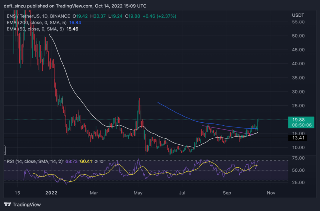
Task: Click the 13.41 horizontal line price label
Action: (301, 138)
